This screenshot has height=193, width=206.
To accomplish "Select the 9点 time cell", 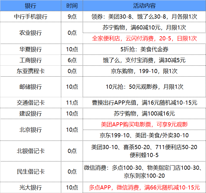I will pos(72,17).
